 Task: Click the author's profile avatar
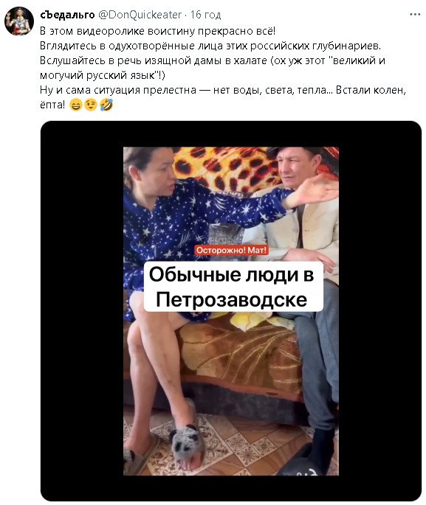[x=19, y=21]
